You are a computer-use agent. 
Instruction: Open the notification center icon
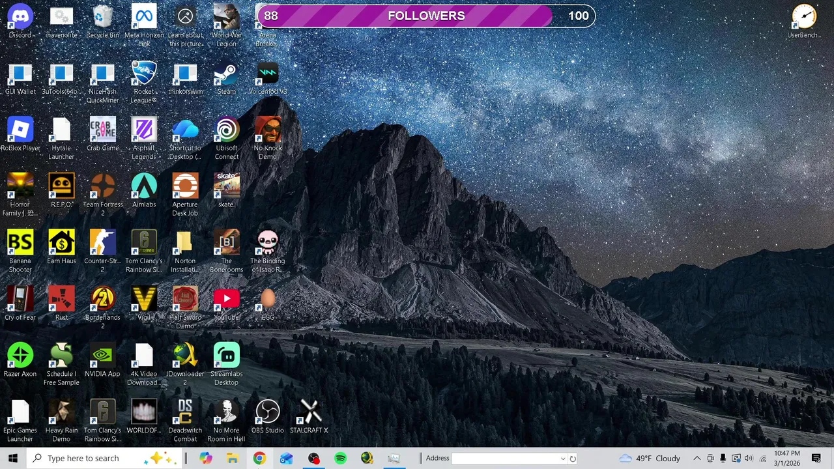816,459
